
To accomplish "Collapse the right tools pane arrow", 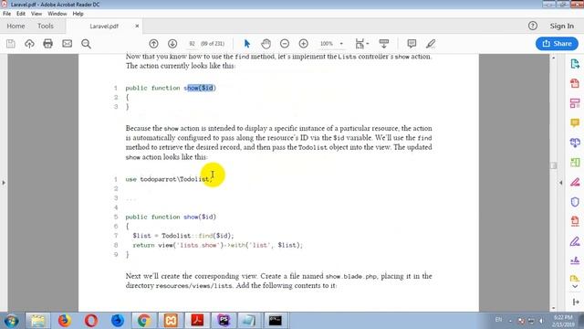I will point(561,183).
